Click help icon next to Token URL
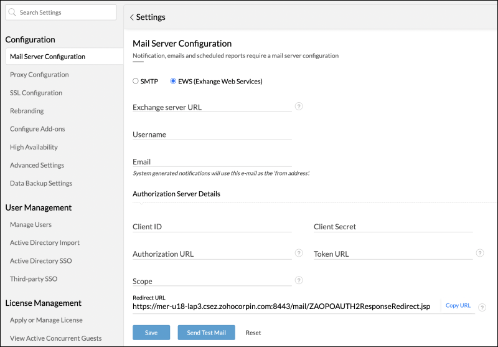This screenshot has height=347, width=498. tap(480, 253)
